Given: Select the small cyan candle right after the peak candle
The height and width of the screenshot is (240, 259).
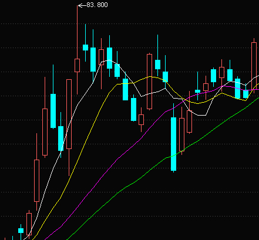Looking at the screenshot, I should [x=85, y=48].
